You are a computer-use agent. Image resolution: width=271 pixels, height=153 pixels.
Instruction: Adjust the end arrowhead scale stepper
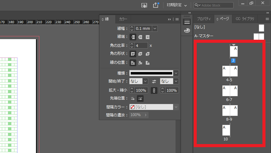click(162, 90)
